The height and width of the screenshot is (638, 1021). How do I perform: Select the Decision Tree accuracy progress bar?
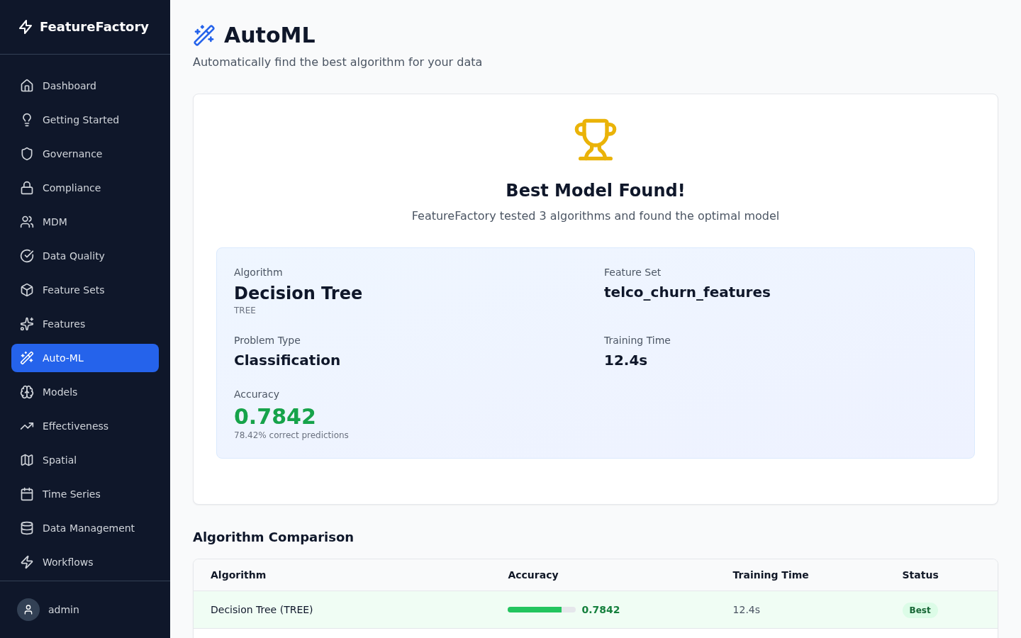[x=541, y=609]
